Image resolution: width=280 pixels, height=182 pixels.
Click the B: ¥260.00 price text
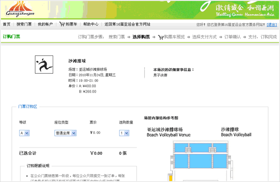pos(88,92)
